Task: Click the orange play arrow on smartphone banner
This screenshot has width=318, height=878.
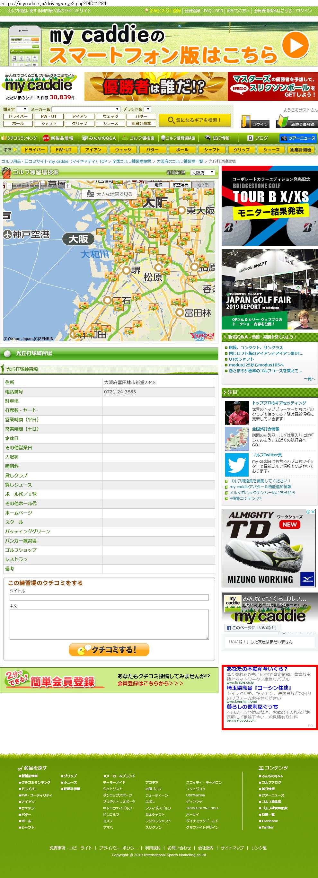Action: coord(295,45)
